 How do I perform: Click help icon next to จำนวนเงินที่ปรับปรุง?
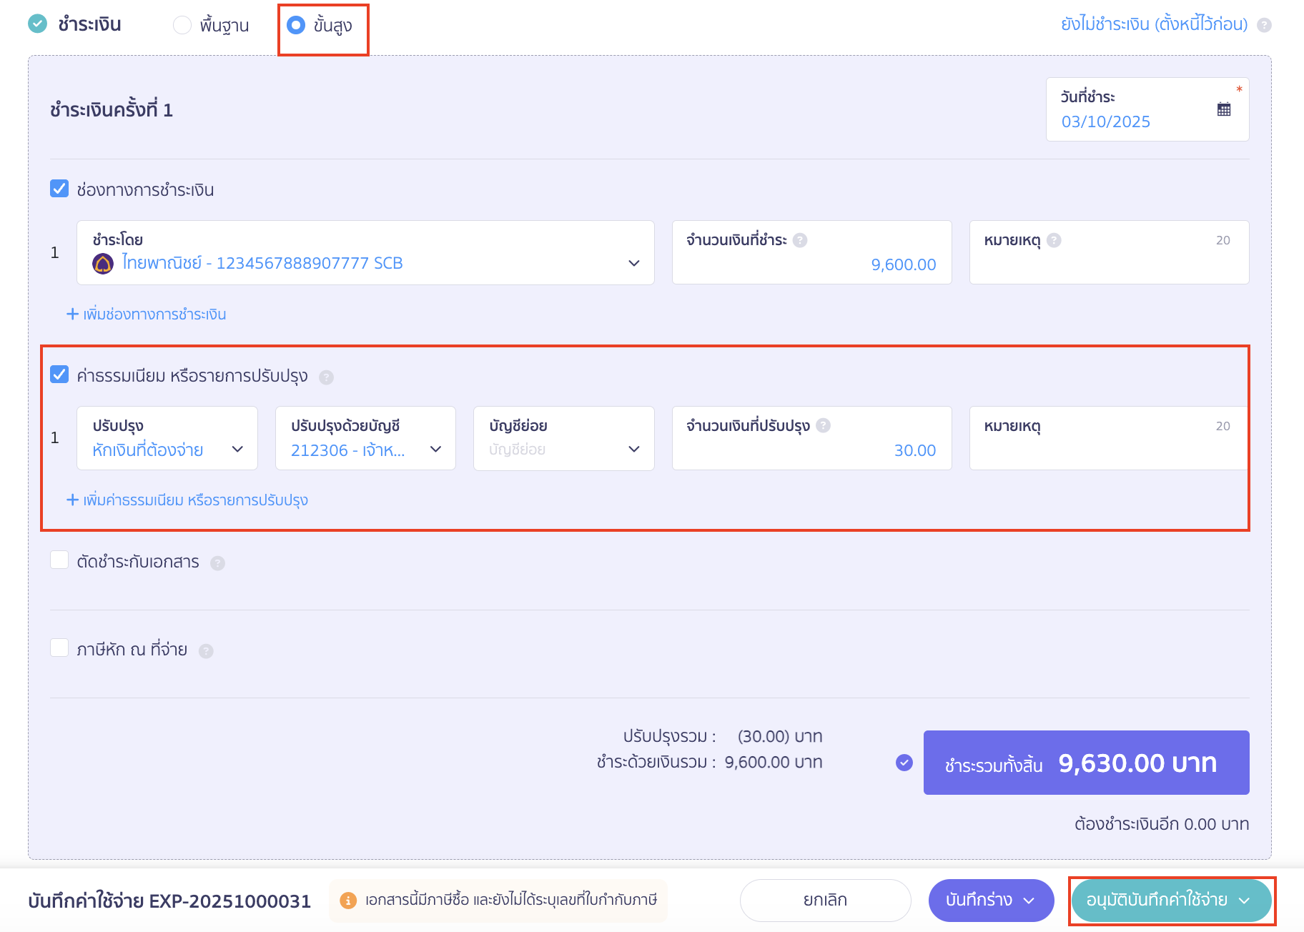tap(823, 426)
